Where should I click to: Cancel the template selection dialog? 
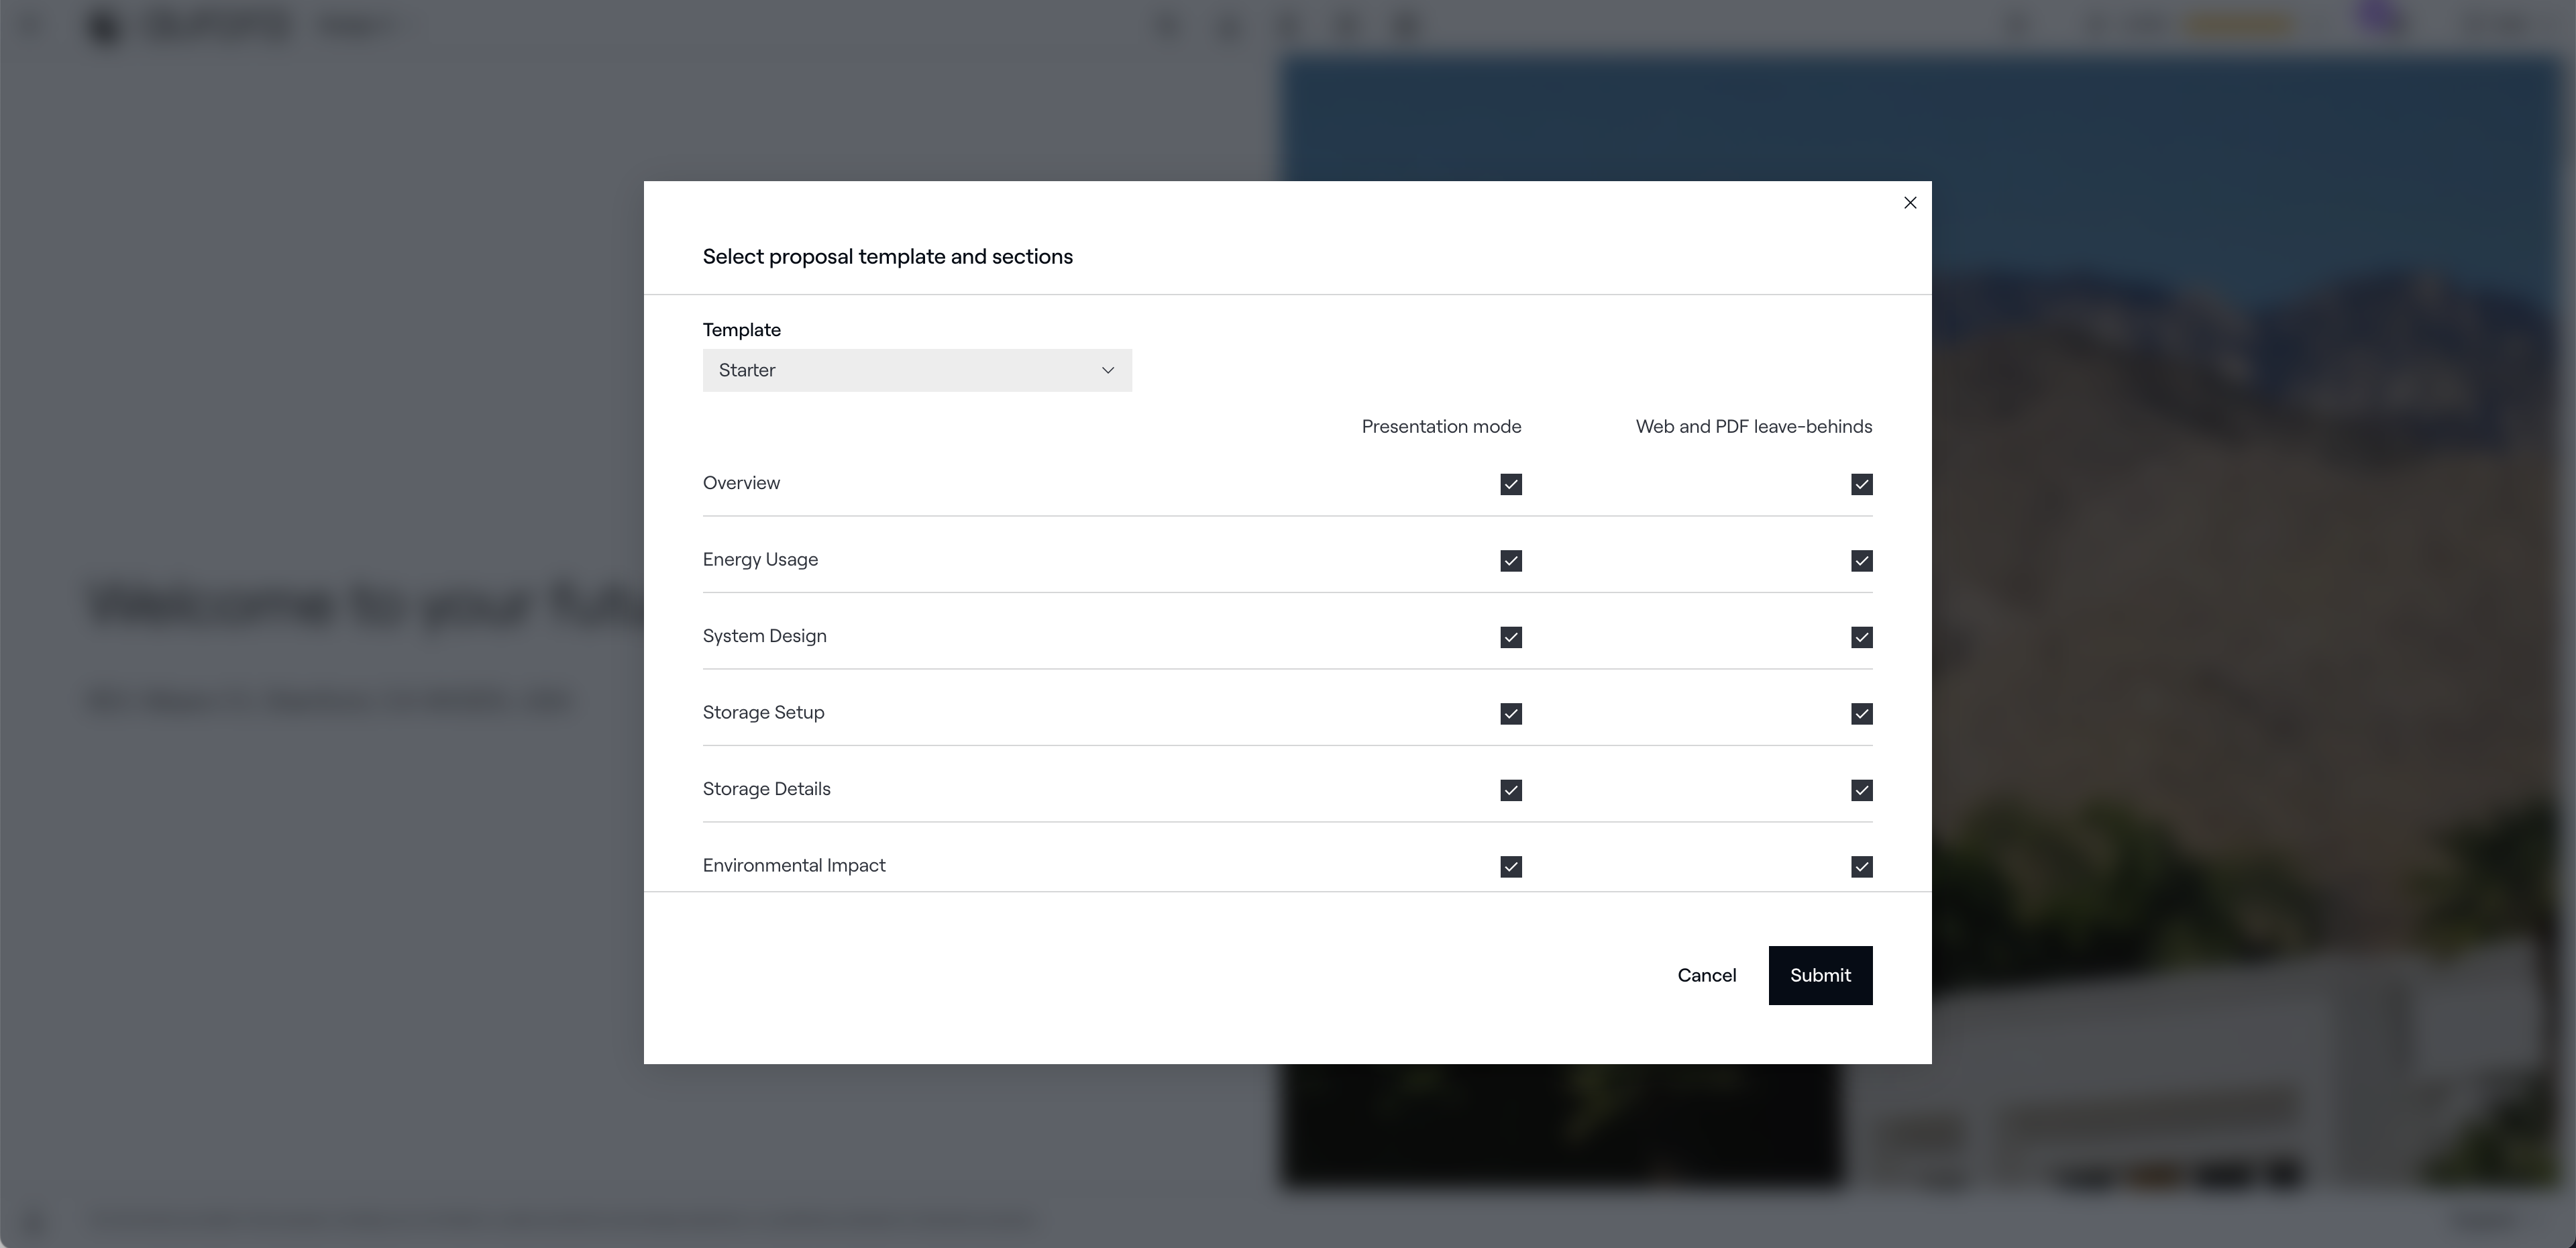1706,975
